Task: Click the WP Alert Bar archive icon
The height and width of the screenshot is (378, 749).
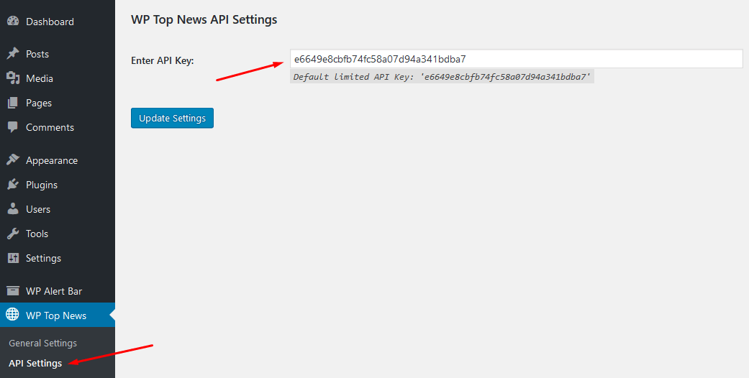Action: 13,290
